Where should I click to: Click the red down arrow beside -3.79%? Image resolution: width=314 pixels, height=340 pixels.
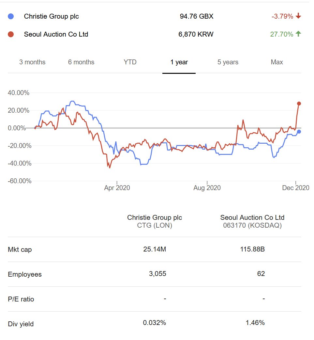point(298,16)
